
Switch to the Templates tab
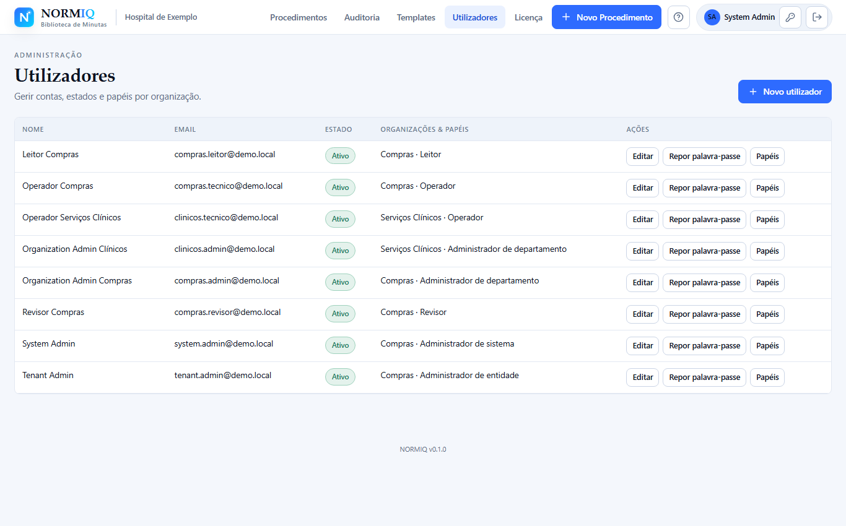click(x=416, y=17)
